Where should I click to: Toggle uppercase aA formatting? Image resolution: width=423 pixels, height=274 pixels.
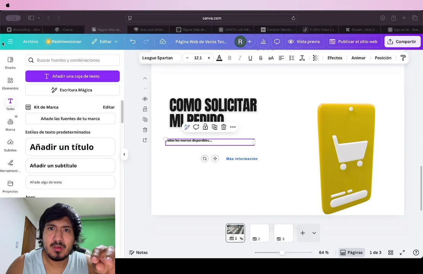click(271, 58)
